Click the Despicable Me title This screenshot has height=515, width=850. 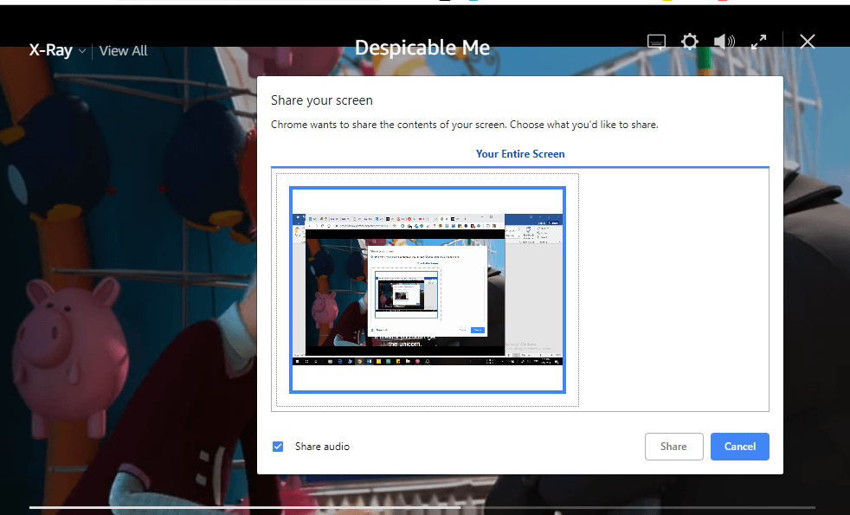pyautogui.click(x=422, y=48)
